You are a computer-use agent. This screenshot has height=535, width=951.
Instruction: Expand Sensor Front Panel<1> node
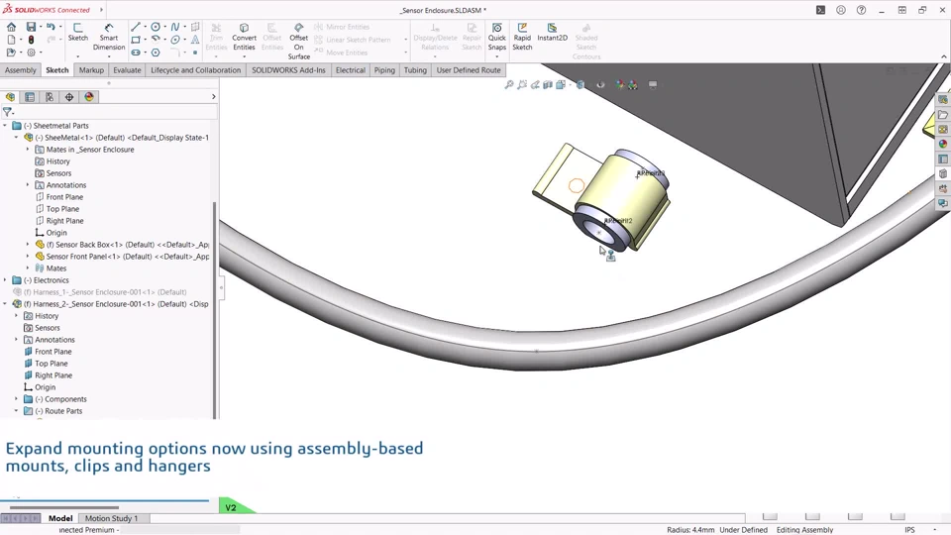(x=28, y=257)
